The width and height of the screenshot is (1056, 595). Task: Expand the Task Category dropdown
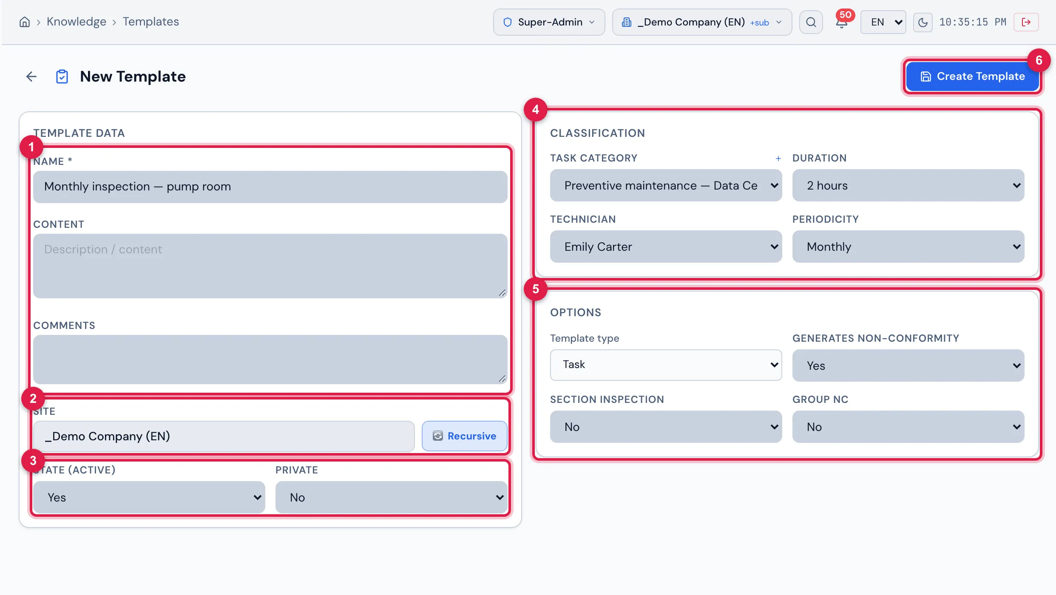pyautogui.click(x=666, y=185)
